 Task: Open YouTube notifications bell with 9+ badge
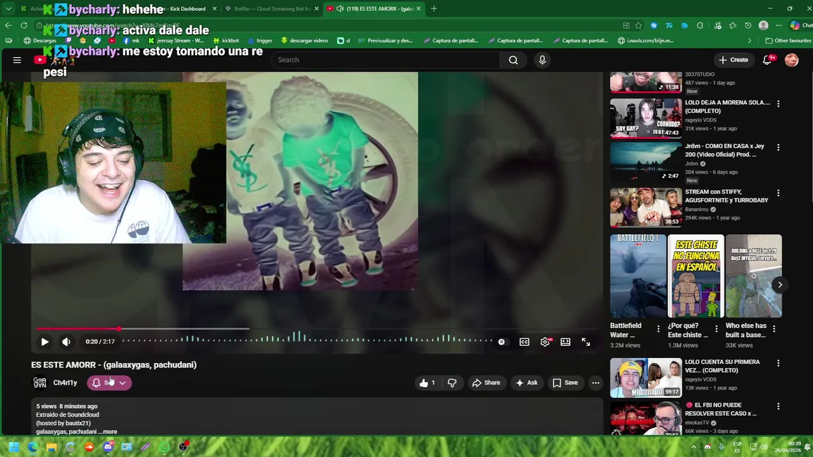(767, 60)
